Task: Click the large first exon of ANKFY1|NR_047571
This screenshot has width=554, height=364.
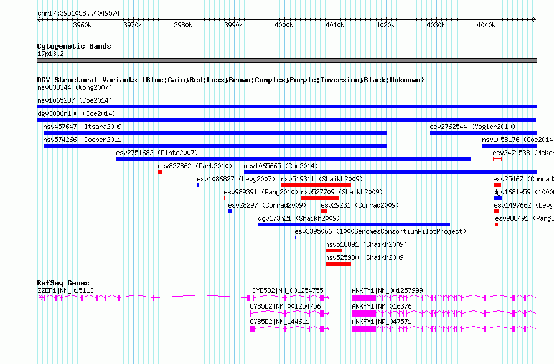Action: 364,329
